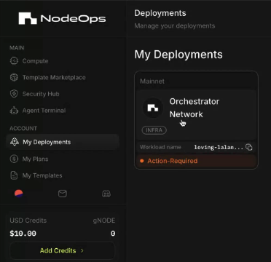Click the Manage your deployments subtitle

175,26
